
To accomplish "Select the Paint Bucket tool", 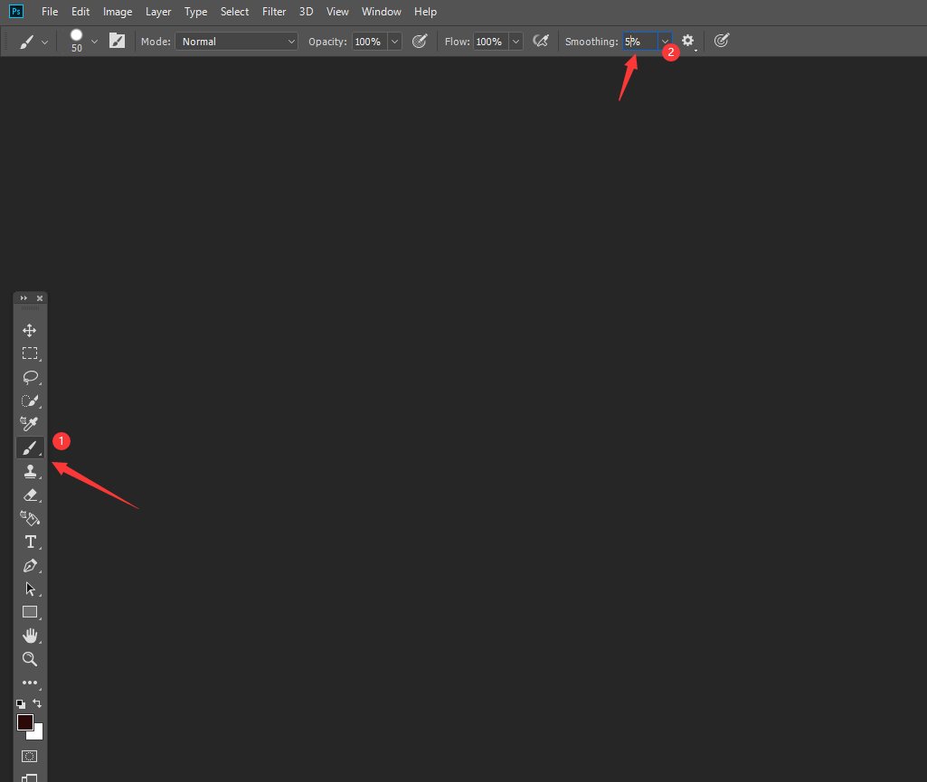I will 30,518.
